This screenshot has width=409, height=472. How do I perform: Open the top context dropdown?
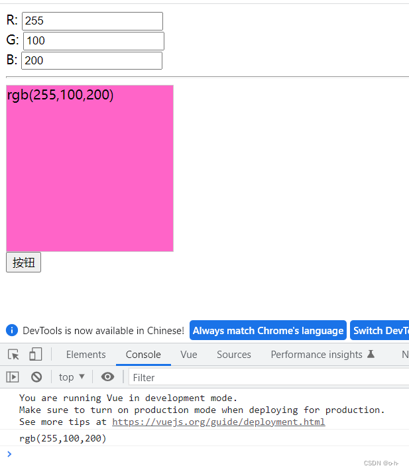click(x=72, y=377)
